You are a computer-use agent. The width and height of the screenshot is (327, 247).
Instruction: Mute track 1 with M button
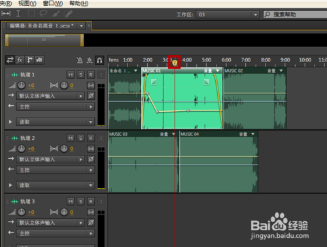point(71,75)
